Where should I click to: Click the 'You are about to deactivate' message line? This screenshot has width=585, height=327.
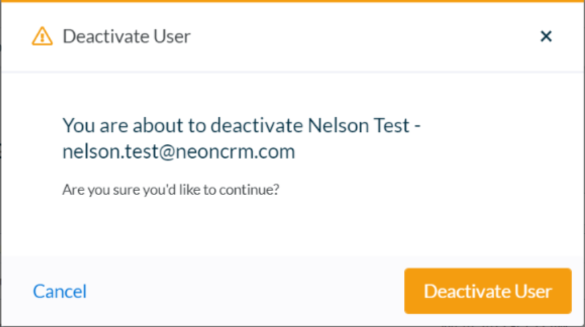click(242, 125)
